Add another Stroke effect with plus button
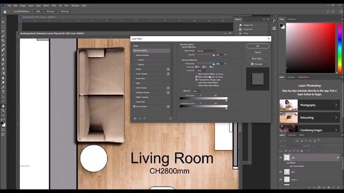Image resolution: width=344 pixels, height=193 pixels. (168, 69)
